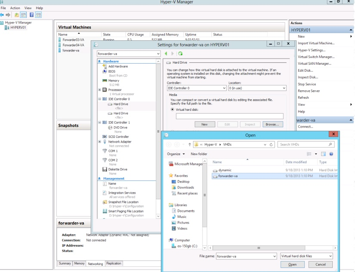Select HYPERV01 in the left tree
Image resolution: width=355 pixels, height=272 pixels.
pos(18,28)
